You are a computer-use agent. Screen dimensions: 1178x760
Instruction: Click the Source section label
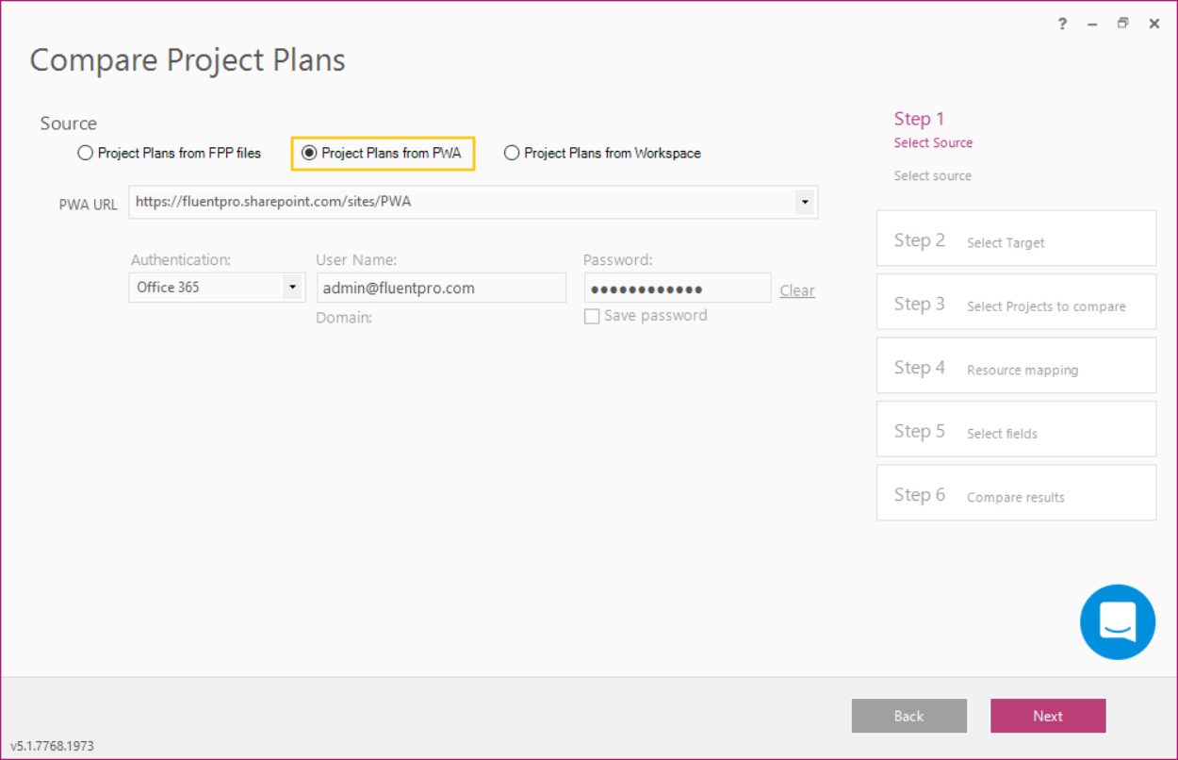point(68,124)
